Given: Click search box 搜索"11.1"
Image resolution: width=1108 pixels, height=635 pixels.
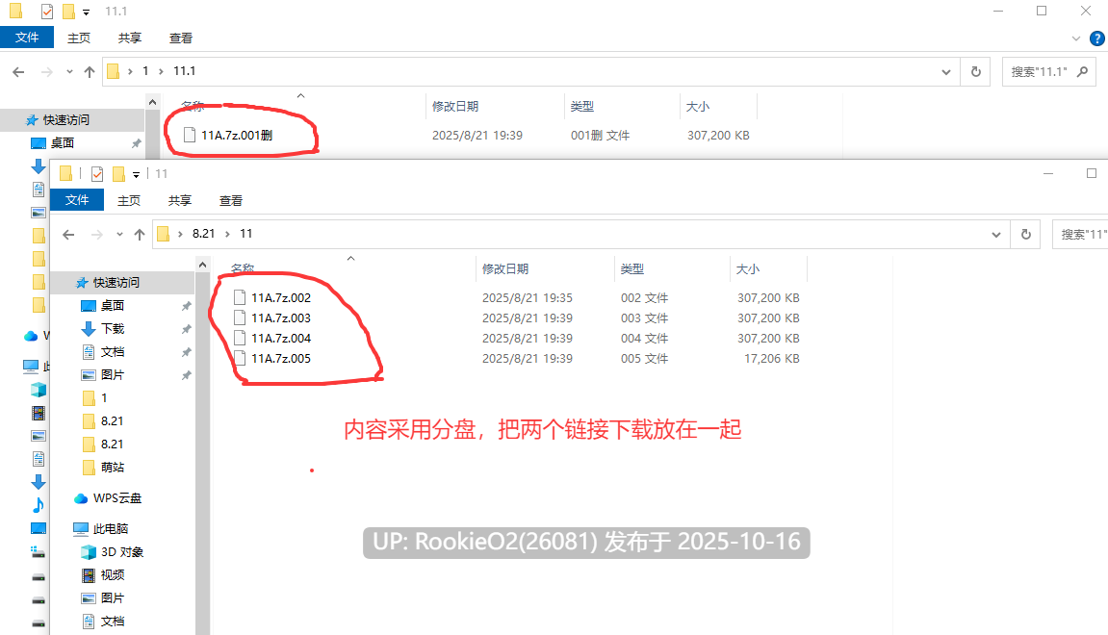Looking at the screenshot, I should [1048, 71].
